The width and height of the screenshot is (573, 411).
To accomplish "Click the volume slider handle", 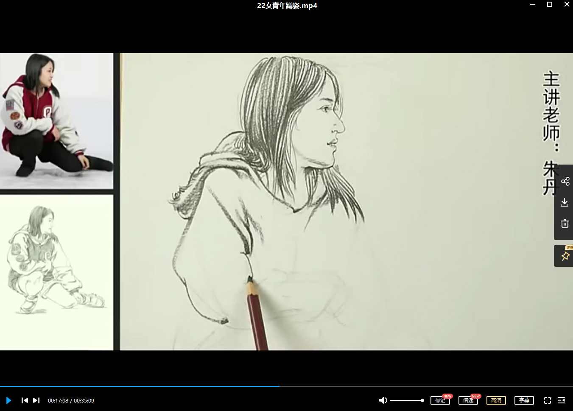I will [422, 400].
